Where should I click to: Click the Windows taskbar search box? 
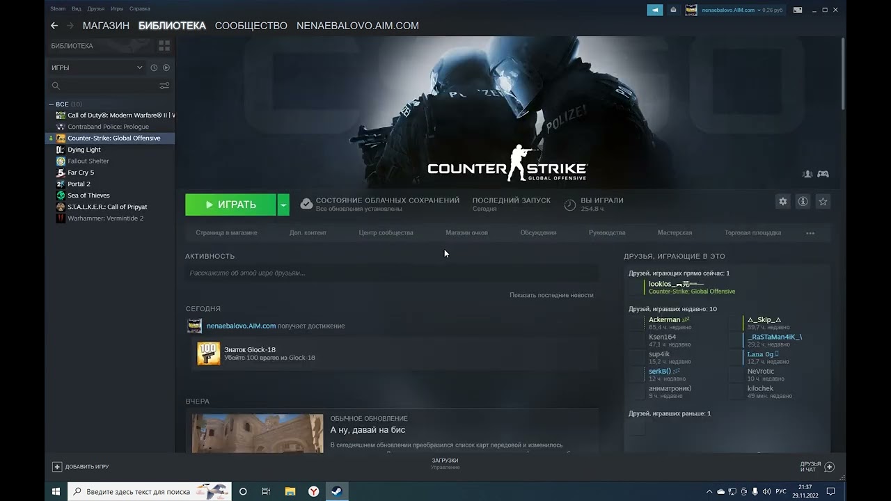[x=150, y=491]
